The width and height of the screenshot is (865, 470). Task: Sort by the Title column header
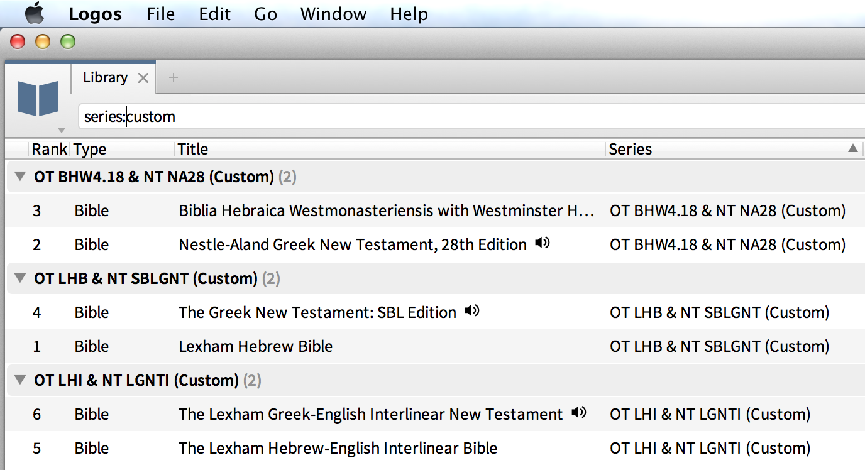(193, 150)
